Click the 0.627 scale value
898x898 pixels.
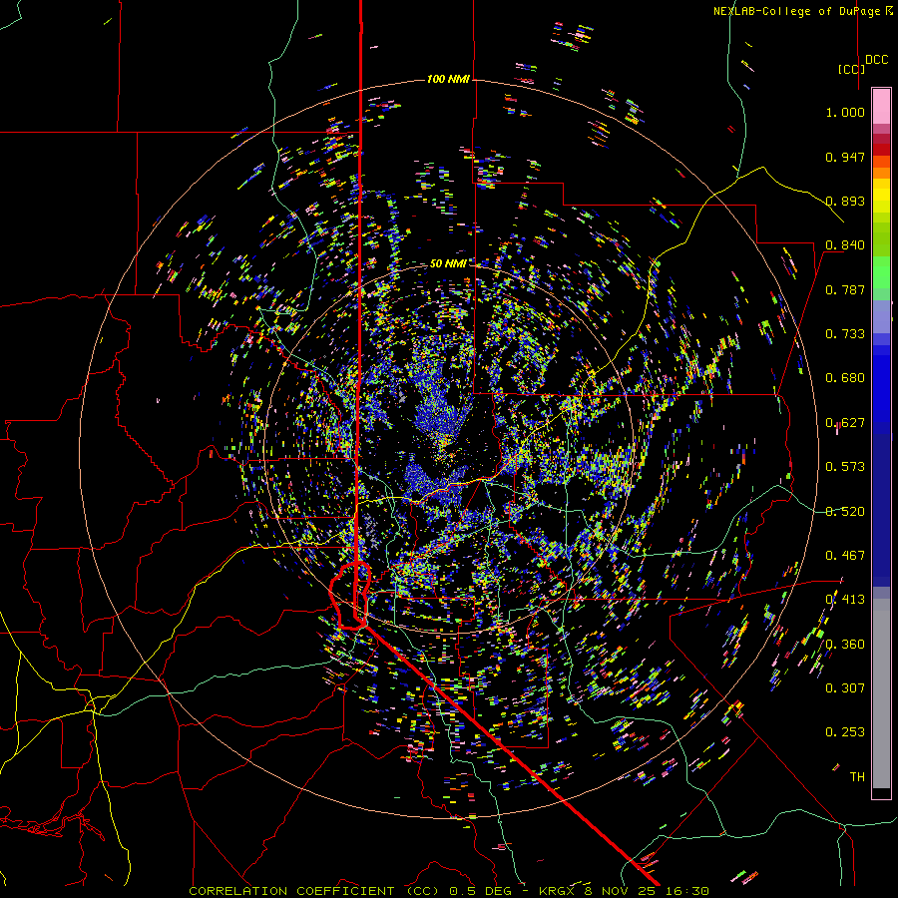click(x=845, y=423)
